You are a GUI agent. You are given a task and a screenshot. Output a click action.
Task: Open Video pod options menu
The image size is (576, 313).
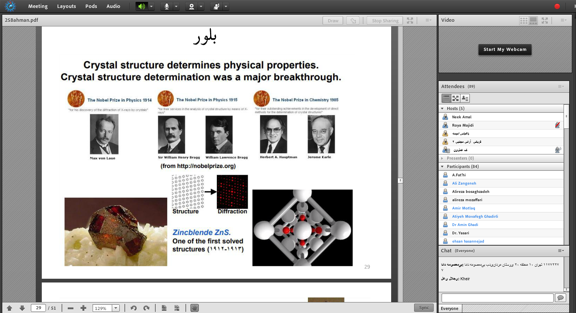coord(563,20)
